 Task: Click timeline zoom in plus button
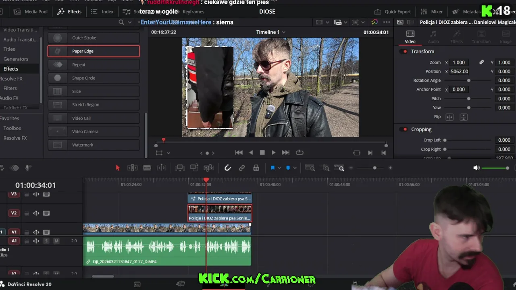(x=390, y=168)
